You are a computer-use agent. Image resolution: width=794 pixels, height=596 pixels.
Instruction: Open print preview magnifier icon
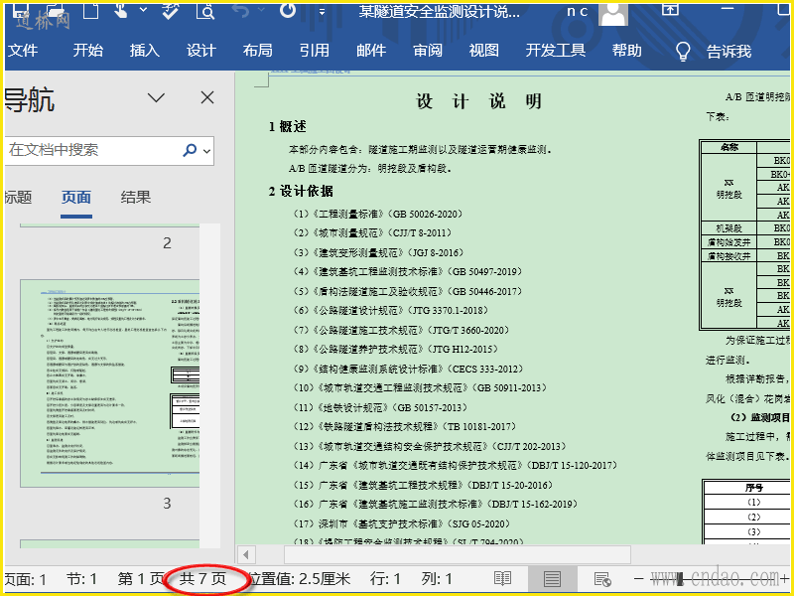click(x=205, y=10)
